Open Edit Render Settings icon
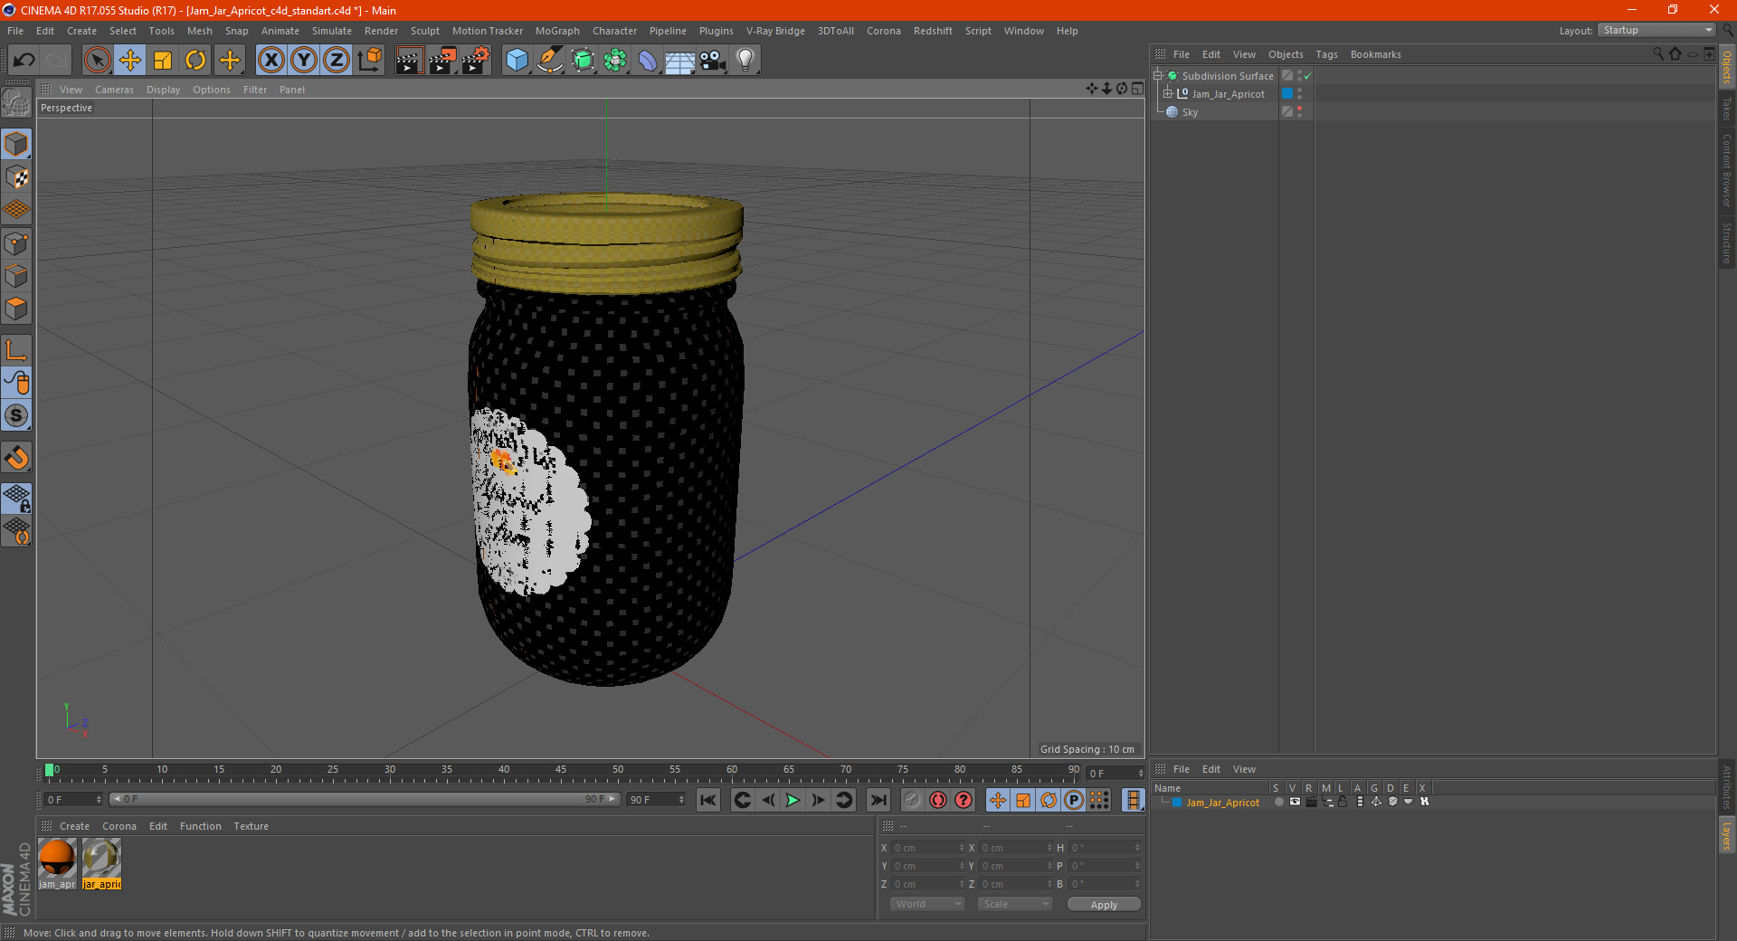Viewport: 1737px width, 941px height. 476,61
